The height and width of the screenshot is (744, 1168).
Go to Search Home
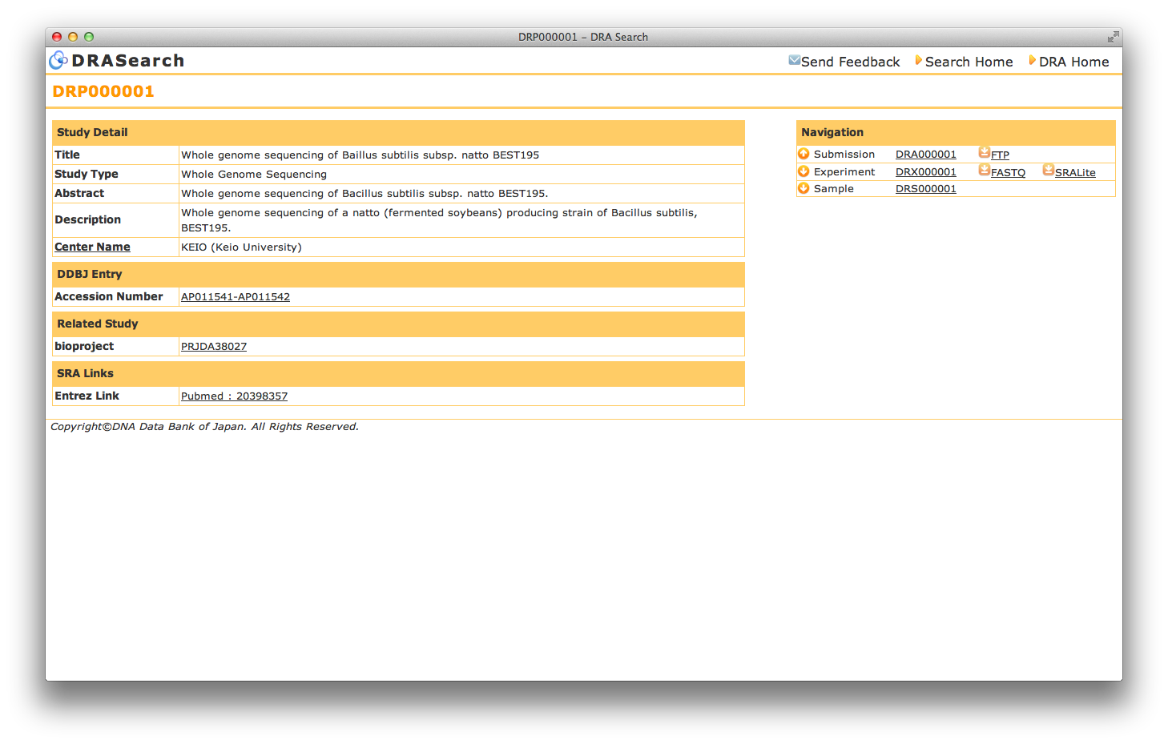click(x=969, y=62)
